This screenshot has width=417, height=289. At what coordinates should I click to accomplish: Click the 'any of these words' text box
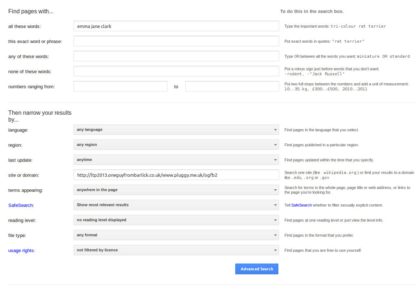[x=176, y=56]
